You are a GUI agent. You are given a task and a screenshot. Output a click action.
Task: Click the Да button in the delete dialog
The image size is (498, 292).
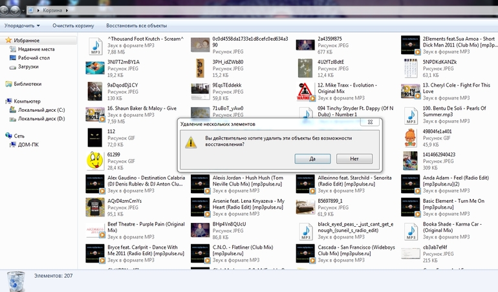coord(312,158)
